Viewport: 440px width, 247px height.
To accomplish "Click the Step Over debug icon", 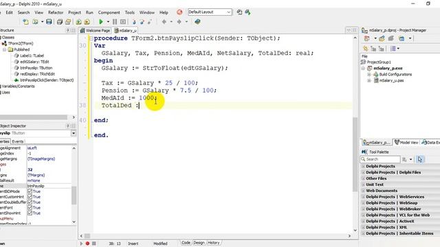I will pos(142,21).
